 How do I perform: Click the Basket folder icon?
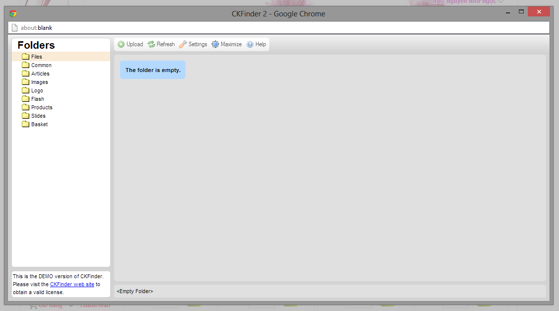point(25,124)
